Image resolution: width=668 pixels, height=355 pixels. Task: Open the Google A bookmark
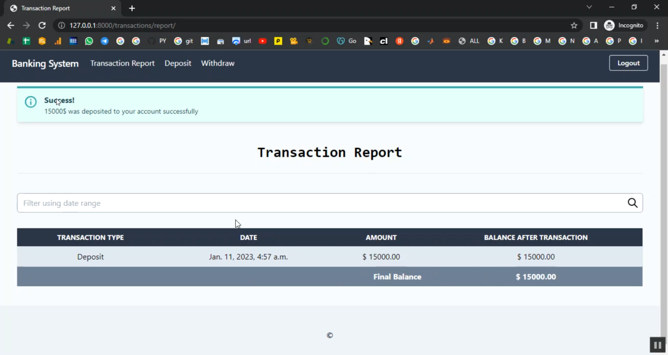(591, 41)
